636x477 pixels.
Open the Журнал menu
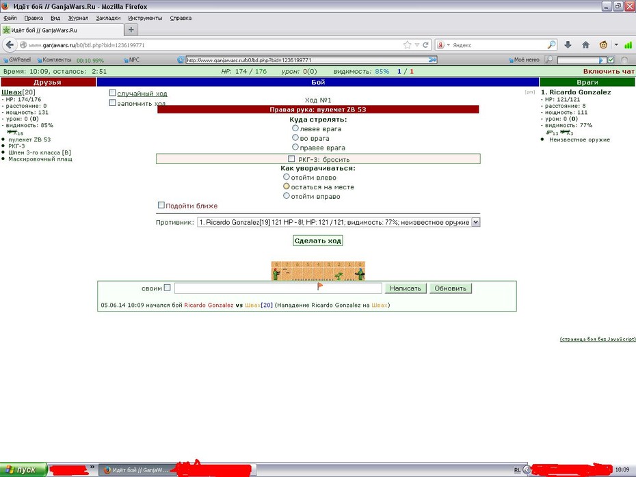click(78, 18)
